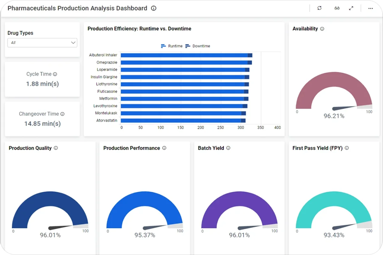The image size is (383, 255).
Task: Click the Drug Types dropdown chevron arrow
Action: pos(73,43)
